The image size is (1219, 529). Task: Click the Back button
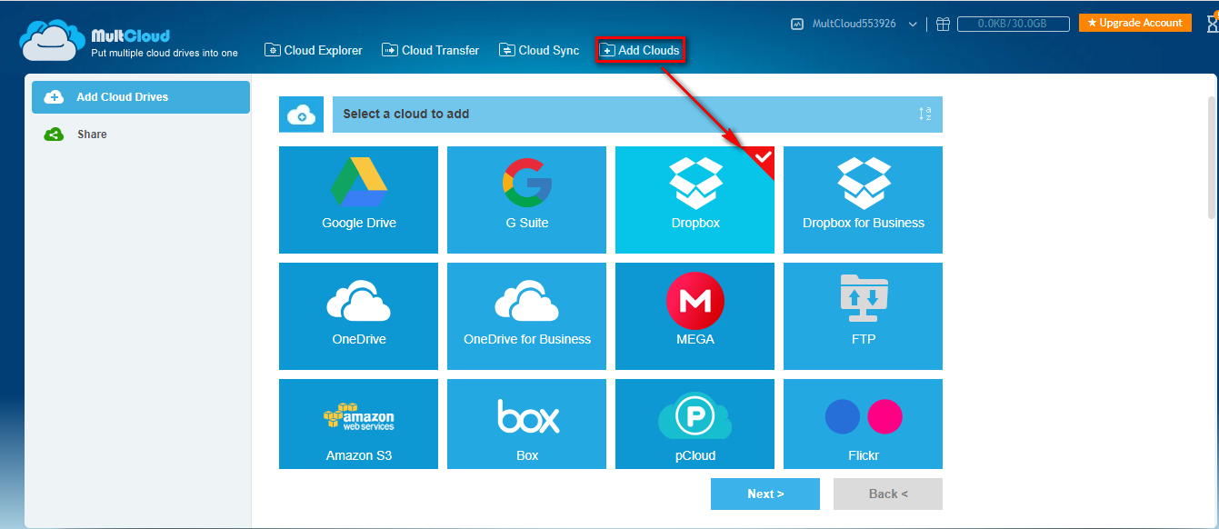[888, 494]
